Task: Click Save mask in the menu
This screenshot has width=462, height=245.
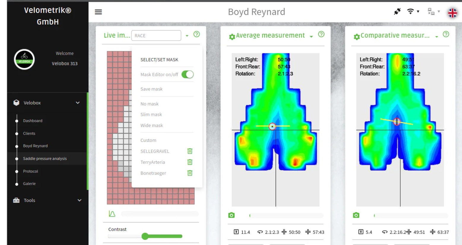Action: click(151, 89)
